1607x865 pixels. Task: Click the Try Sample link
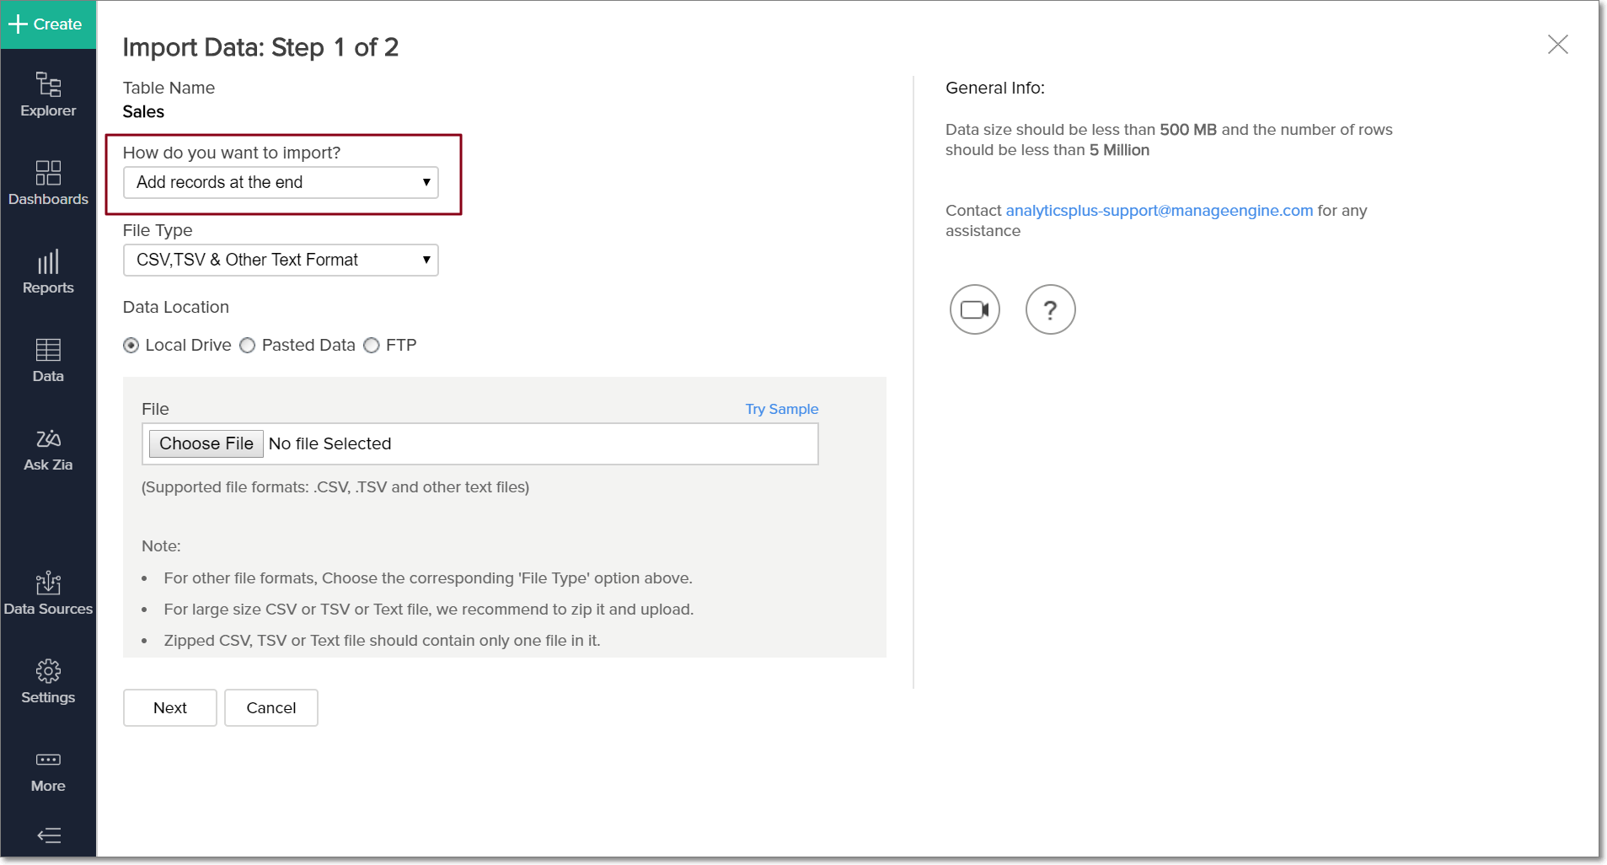[x=781, y=409]
